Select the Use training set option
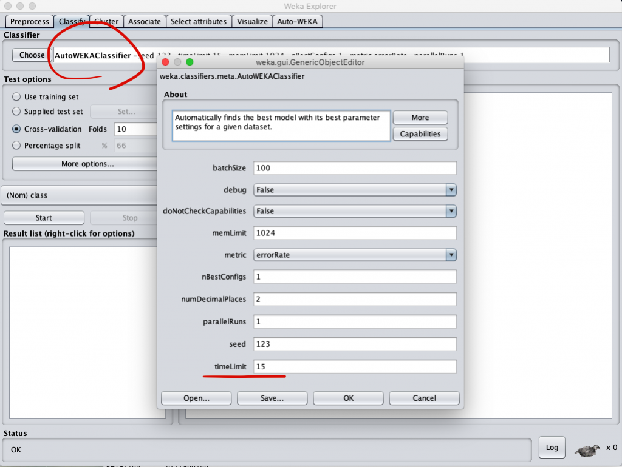The width and height of the screenshot is (622, 467). tap(16, 96)
